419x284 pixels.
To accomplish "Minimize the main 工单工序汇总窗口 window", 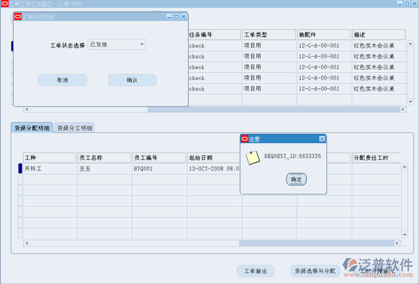I will [400, 4].
